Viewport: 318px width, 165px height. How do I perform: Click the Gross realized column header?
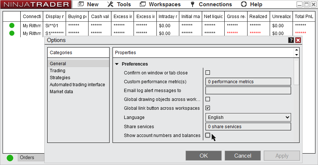pos(236,17)
